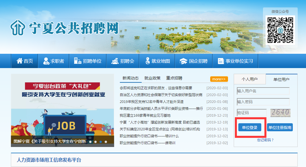Image resolution: width=306 pixels, height=167 pixels.
Task: Select the third blue carousel dot
Action: (x=101, y=142)
